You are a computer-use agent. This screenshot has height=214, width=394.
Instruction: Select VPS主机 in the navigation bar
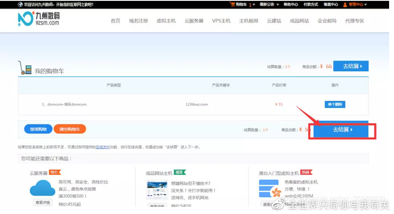click(x=221, y=21)
